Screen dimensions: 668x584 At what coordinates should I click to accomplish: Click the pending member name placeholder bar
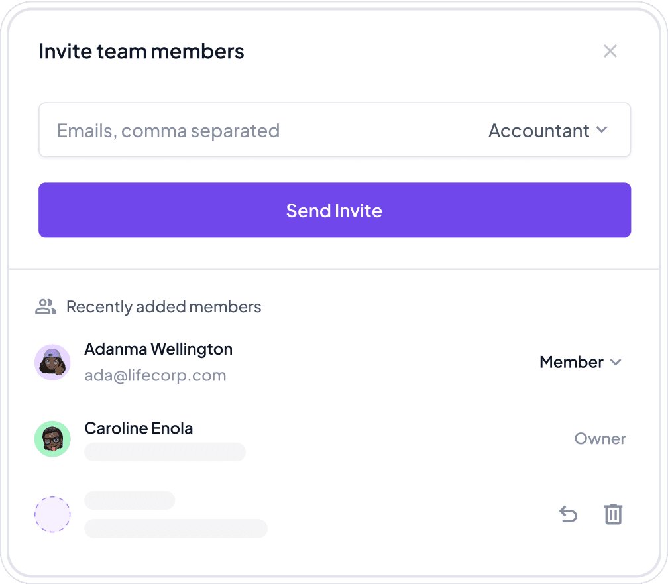click(x=129, y=500)
